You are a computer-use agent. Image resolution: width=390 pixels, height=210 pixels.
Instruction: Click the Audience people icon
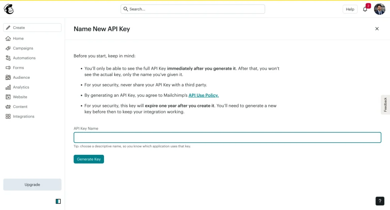tap(8, 77)
